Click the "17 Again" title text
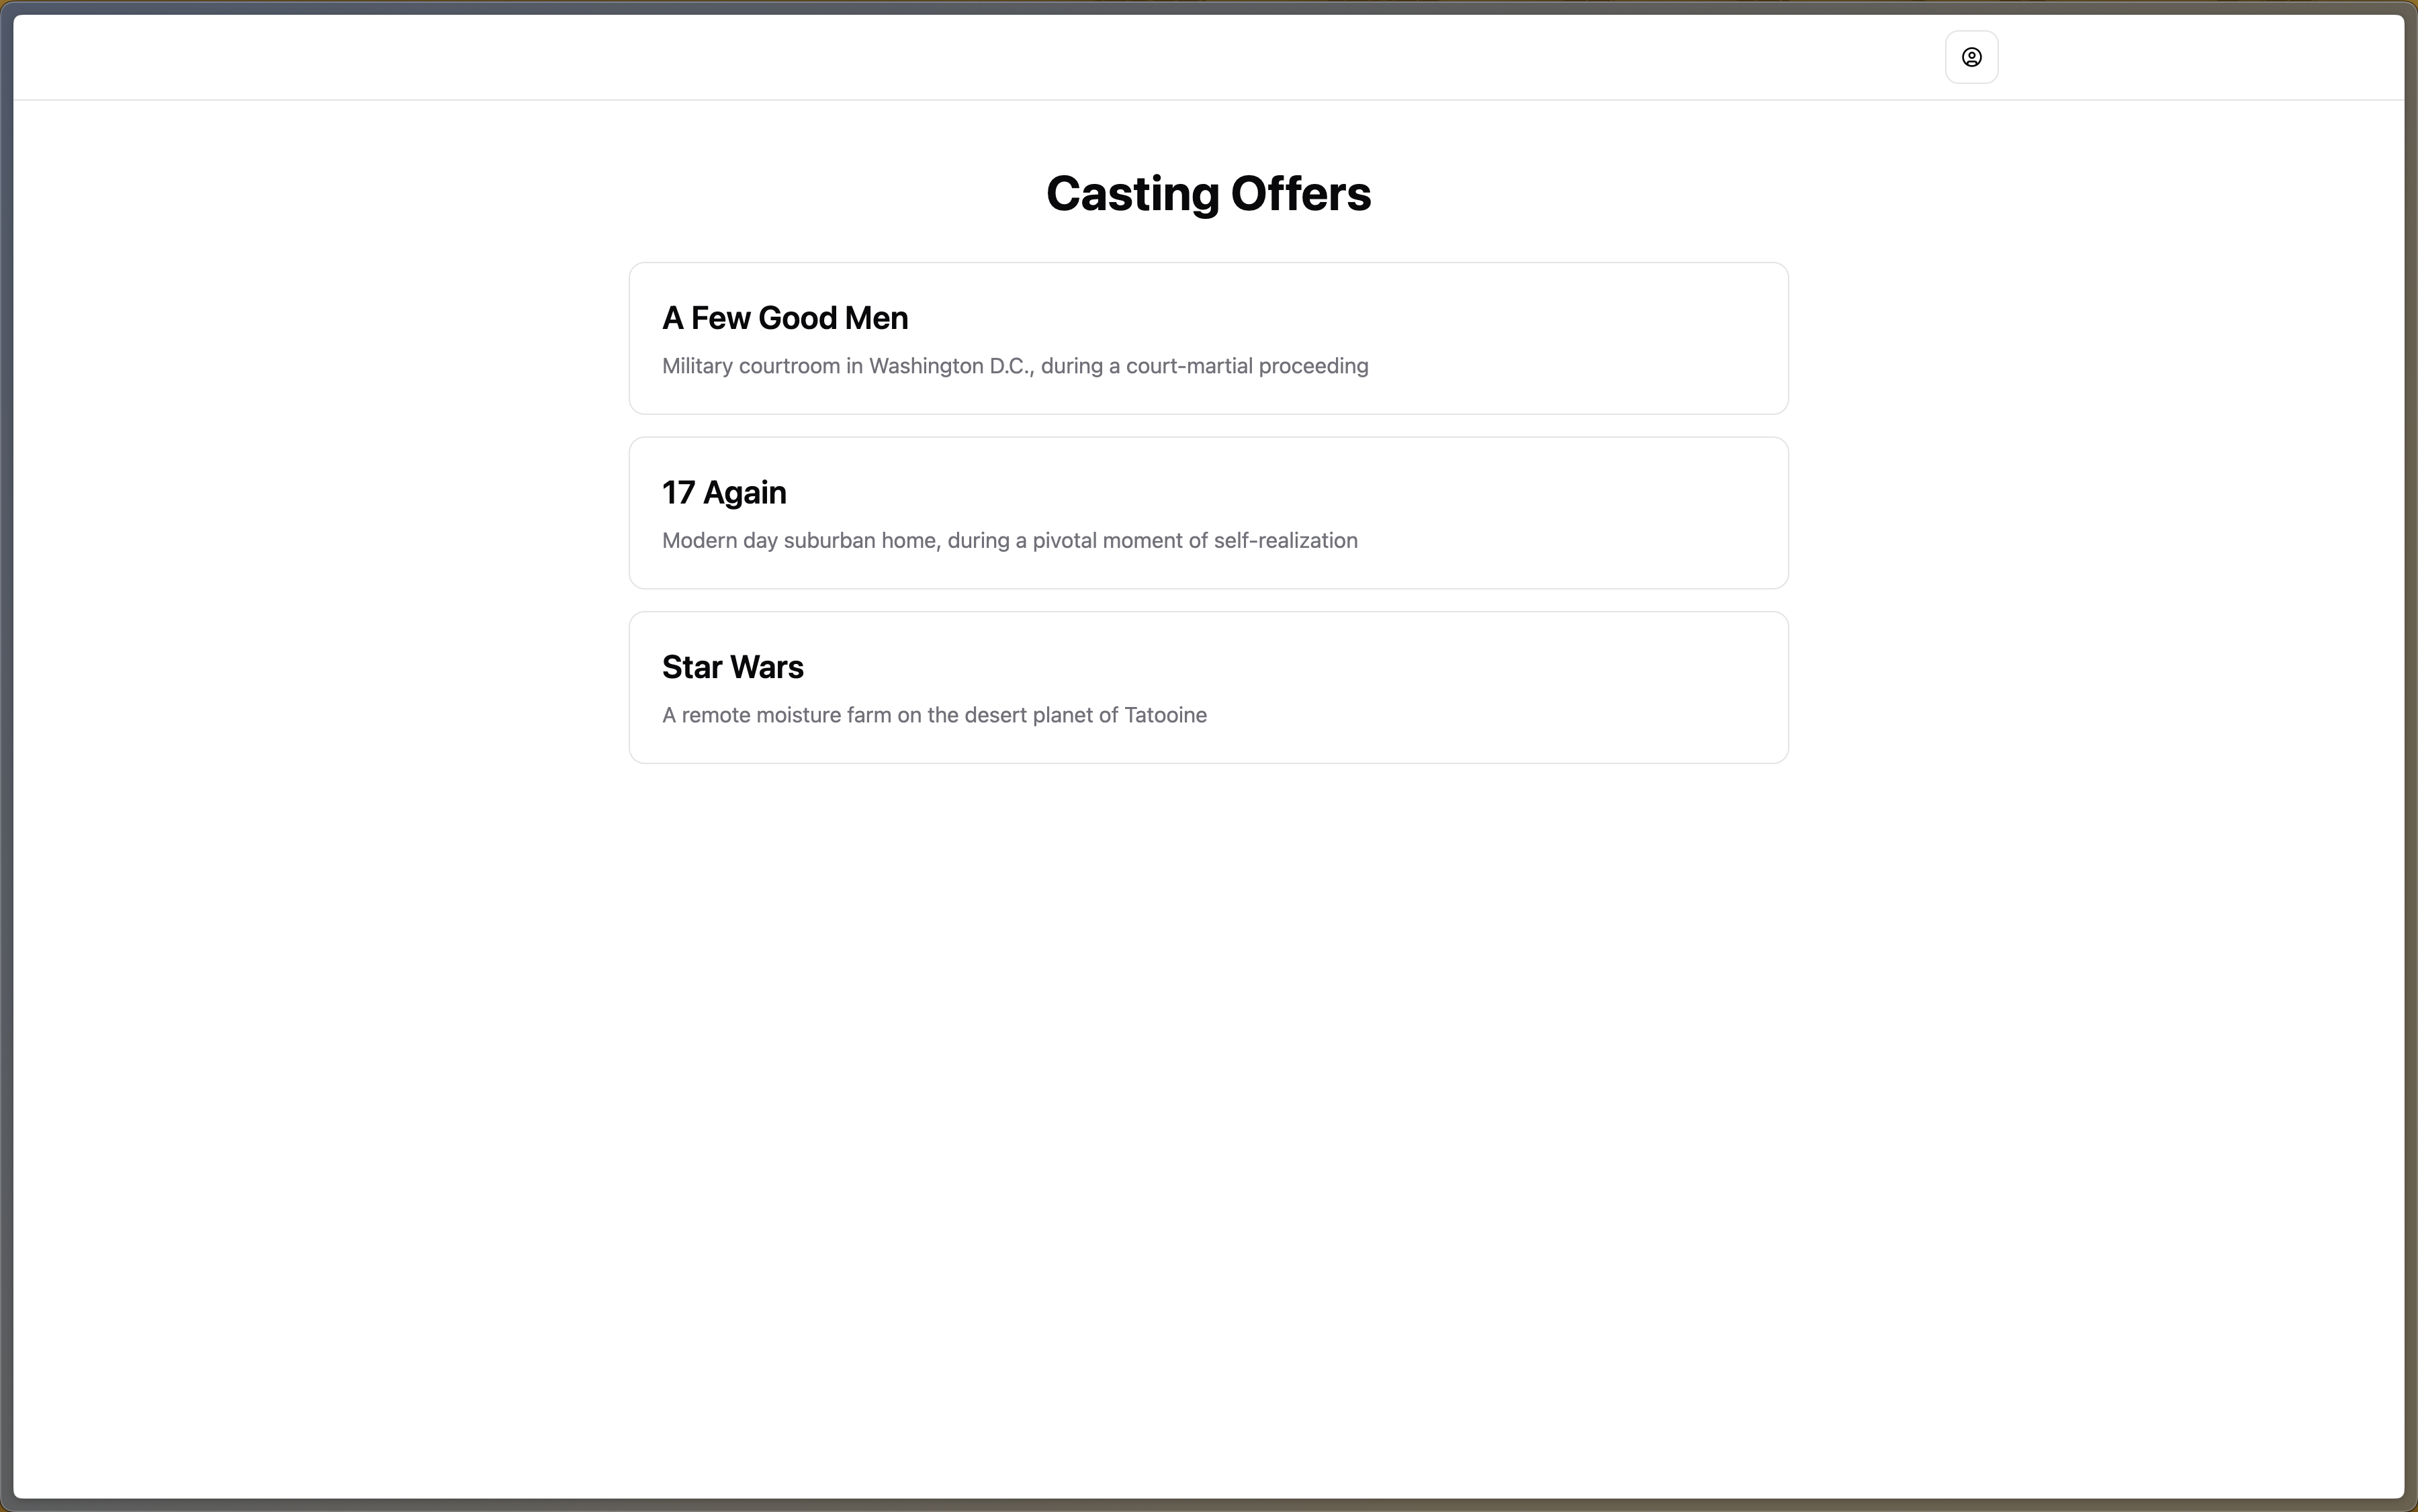Image resolution: width=2418 pixels, height=1512 pixels. [x=723, y=493]
